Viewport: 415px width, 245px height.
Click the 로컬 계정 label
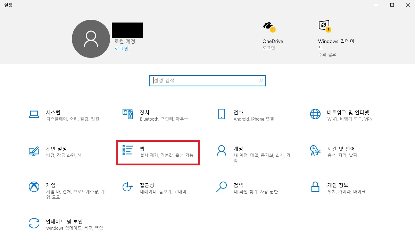[125, 42]
